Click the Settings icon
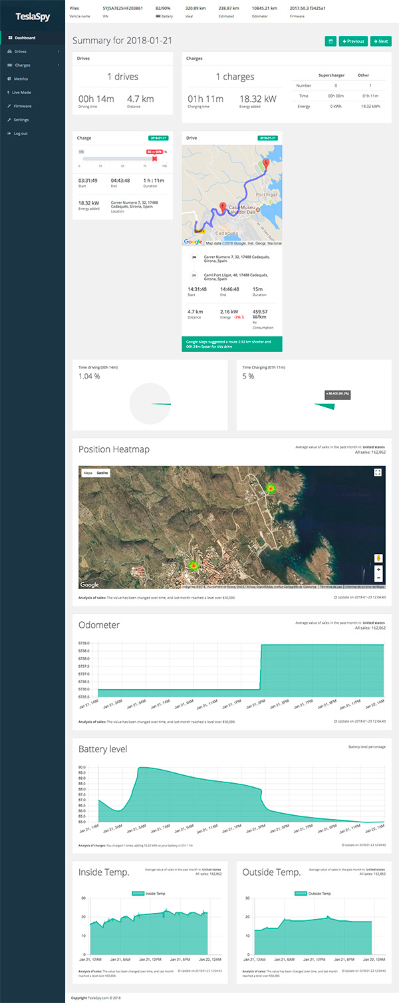This screenshot has width=399, height=1003. (9, 120)
